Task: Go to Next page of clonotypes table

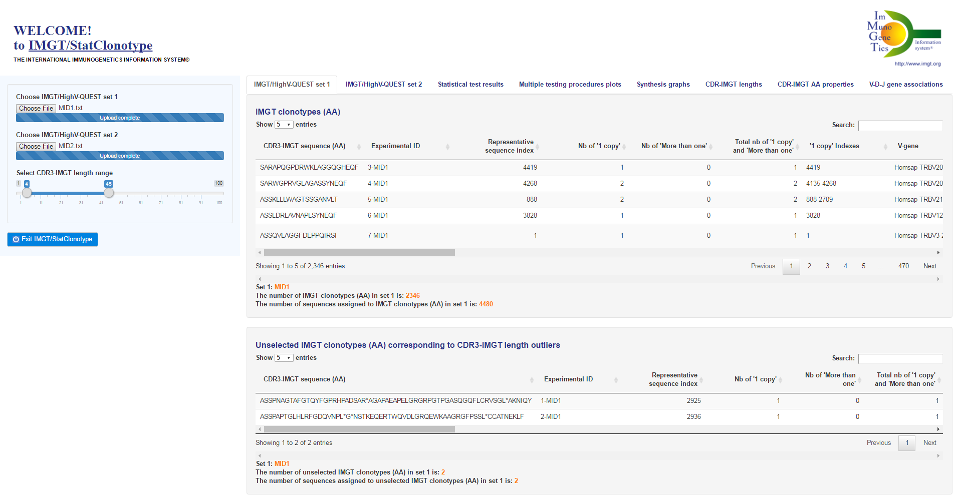Action: [929, 266]
